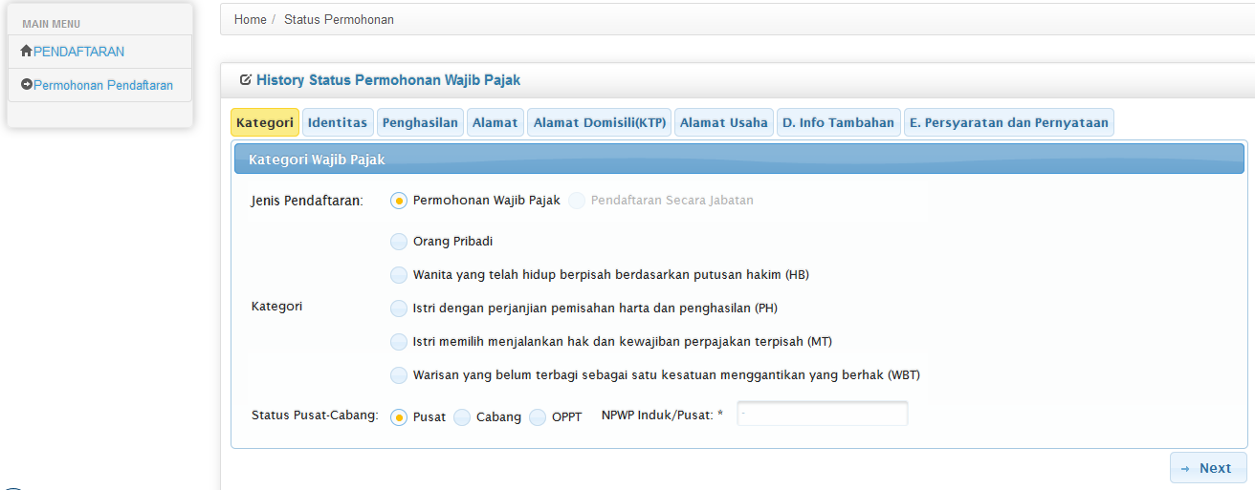Select Pendaftaran Secara Jabatan radio button
This screenshot has height=490, width=1255.
(577, 201)
